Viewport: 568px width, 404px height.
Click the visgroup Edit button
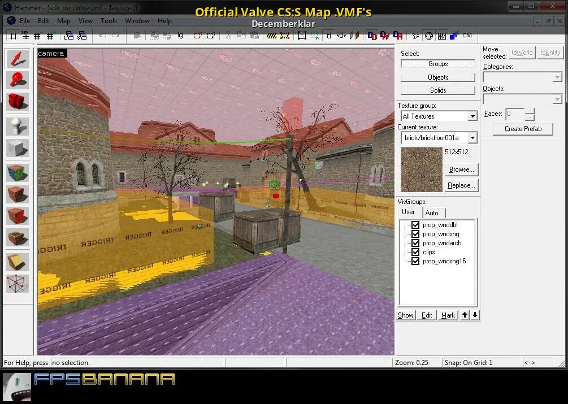click(x=427, y=315)
